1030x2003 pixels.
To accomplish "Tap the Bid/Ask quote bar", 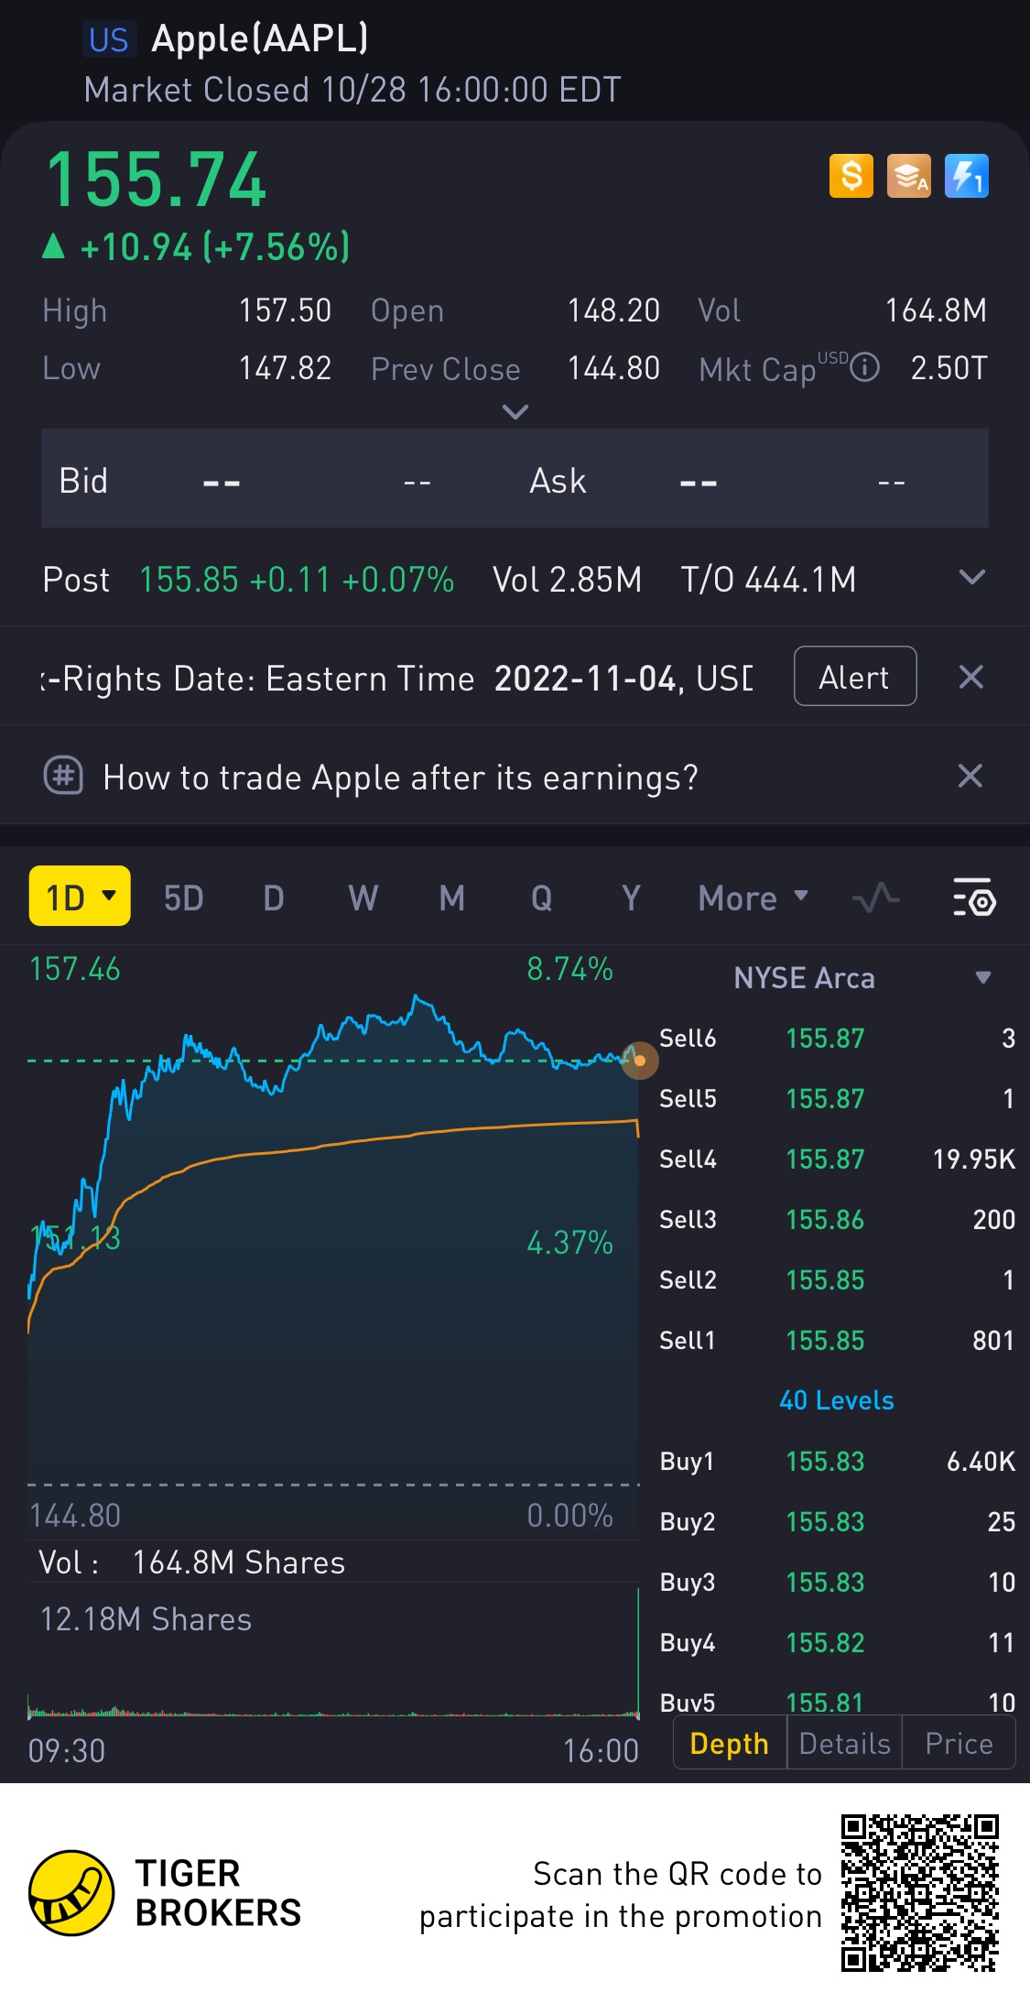I will (x=515, y=478).
